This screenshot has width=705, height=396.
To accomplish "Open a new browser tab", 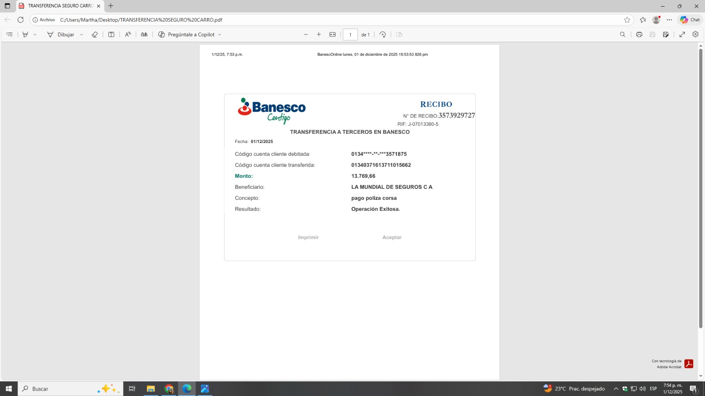I will click(111, 6).
